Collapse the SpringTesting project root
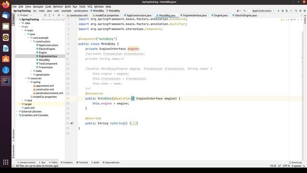This screenshot has height=173, width=307. tap(17, 19)
